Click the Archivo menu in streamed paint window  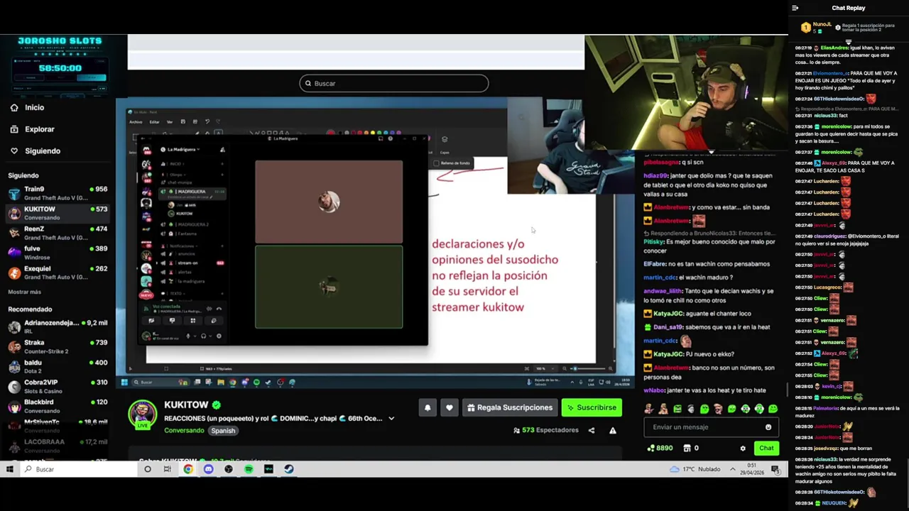136,121
